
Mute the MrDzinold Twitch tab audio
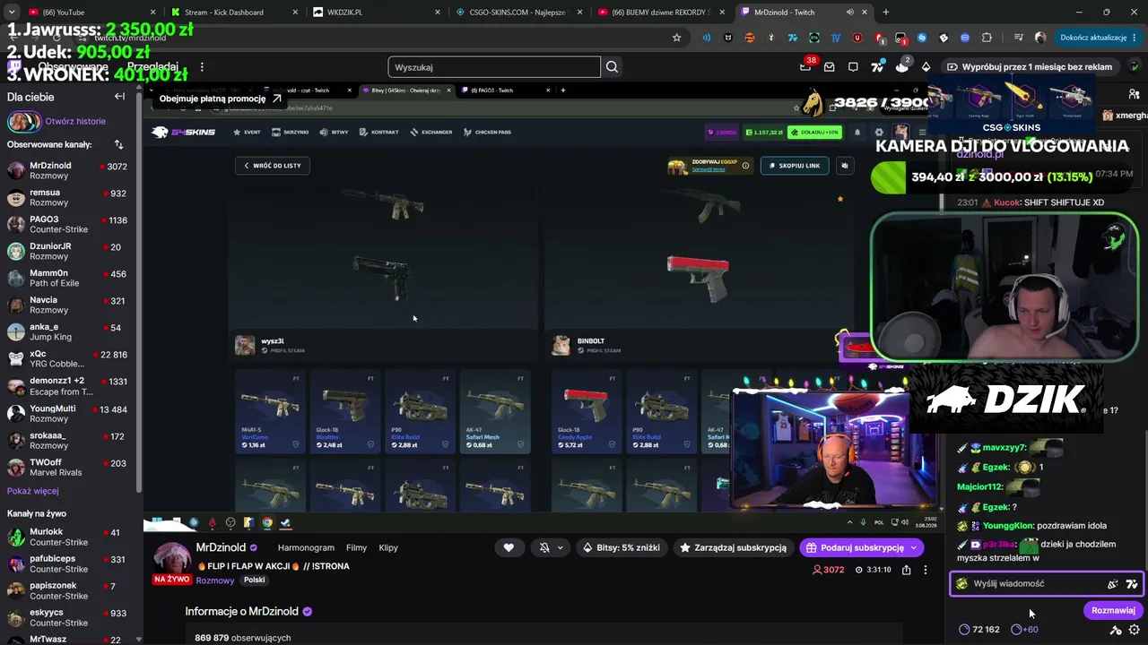850,13
